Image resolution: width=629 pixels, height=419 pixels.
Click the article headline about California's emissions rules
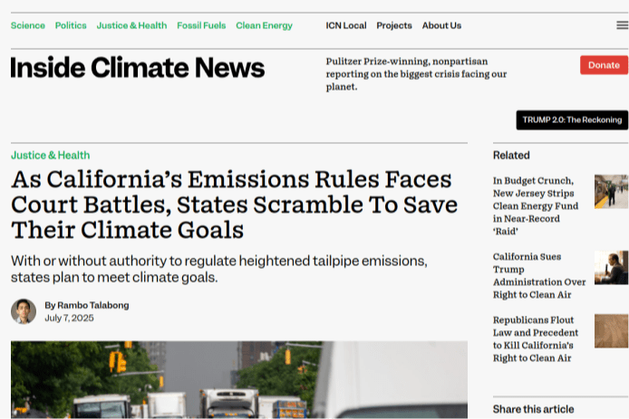234,205
